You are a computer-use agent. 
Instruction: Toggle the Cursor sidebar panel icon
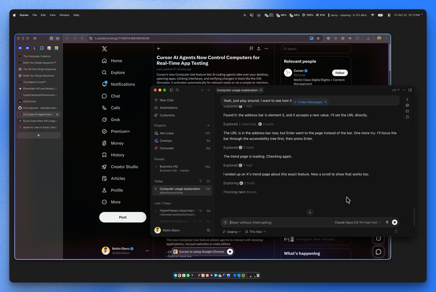171,90
